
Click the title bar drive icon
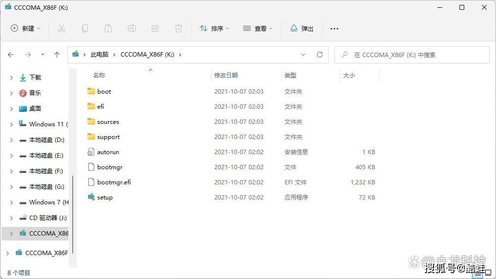[8, 7]
